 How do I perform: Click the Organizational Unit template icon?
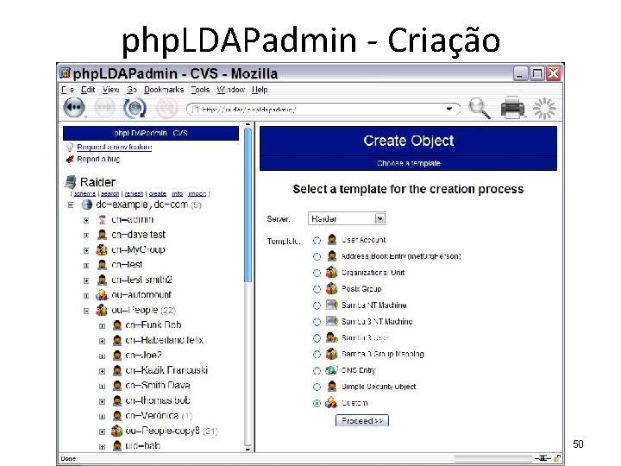coord(331,272)
